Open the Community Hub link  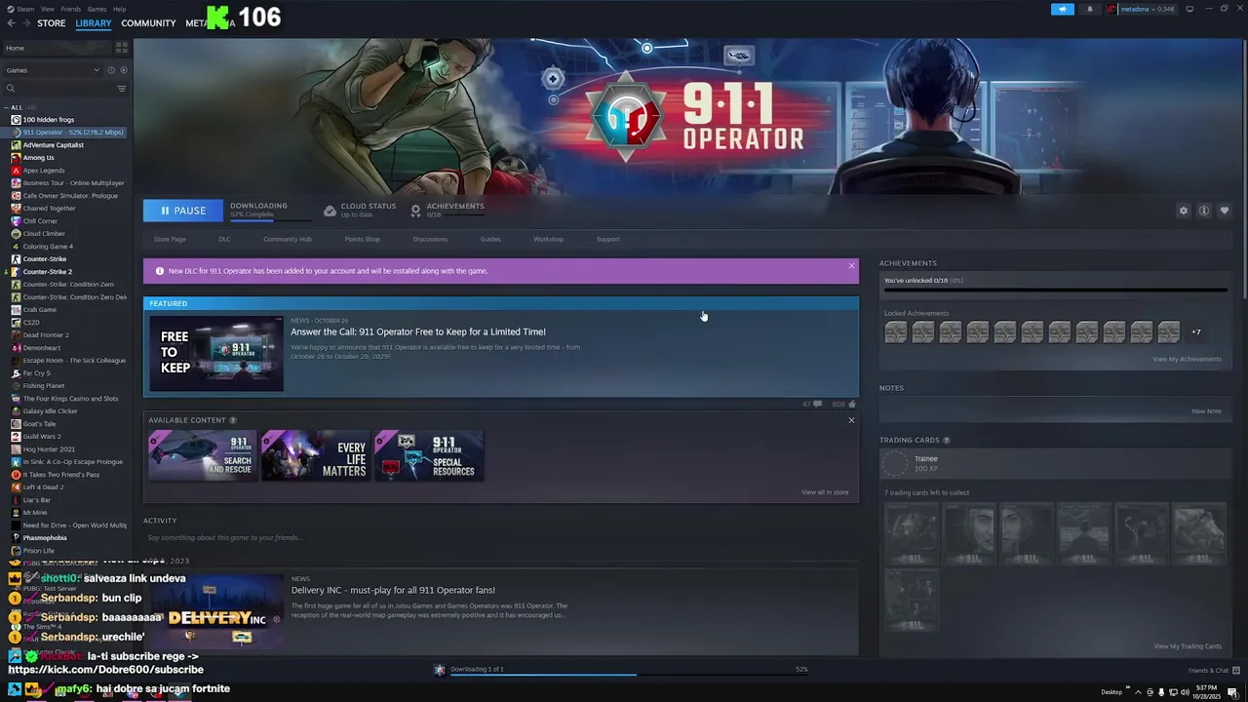tap(287, 239)
